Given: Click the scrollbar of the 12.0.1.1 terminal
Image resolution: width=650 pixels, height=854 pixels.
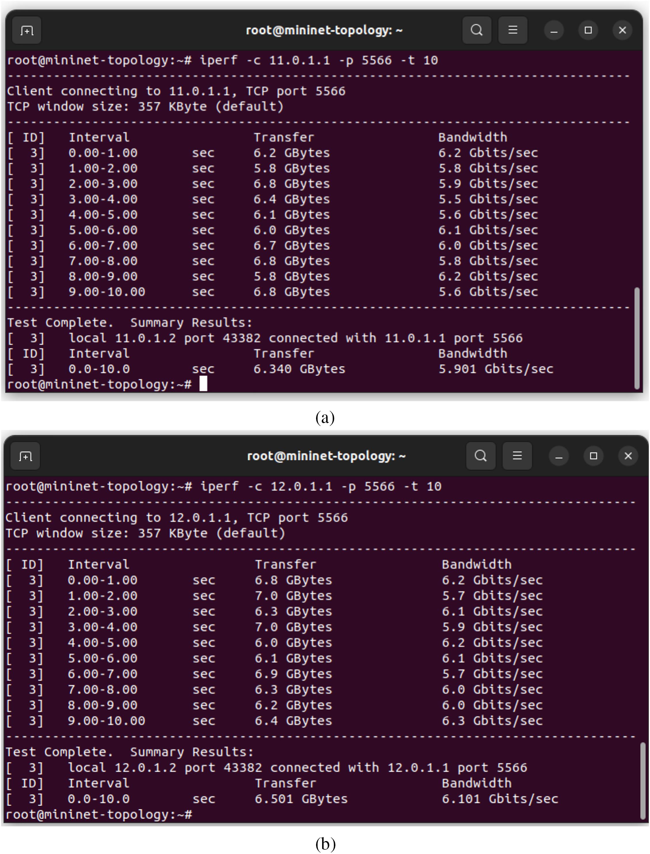Looking at the screenshot, I should 642,780.
